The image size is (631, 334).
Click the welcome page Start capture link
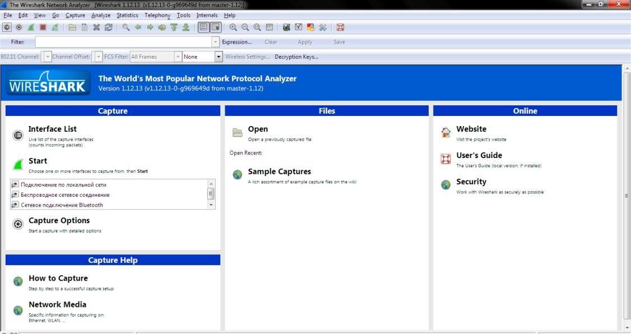(38, 161)
